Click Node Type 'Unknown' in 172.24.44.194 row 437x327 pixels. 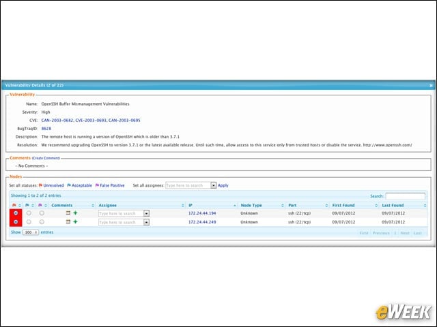[249, 213]
